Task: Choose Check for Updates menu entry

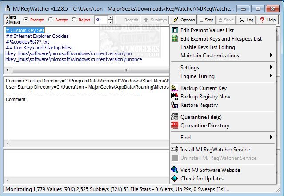Action: [x=223, y=179]
